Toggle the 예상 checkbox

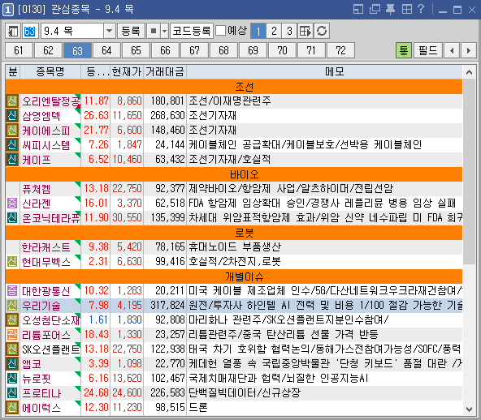(x=220, y=31)
